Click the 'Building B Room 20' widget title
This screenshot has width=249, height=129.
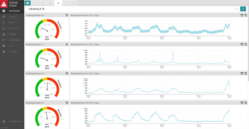(35, 15)
